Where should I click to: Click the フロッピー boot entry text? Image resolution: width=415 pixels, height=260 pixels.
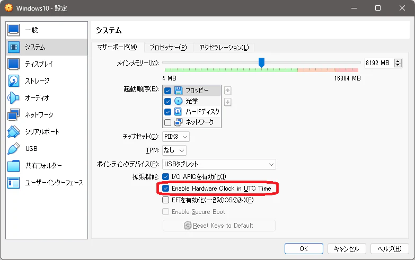[x=197, y=91]
